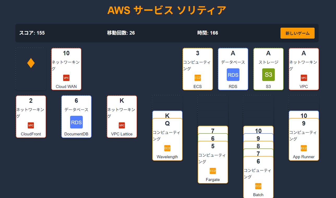Click the VPC icon on CloudFront card
This screenshot has height=198, width=336.
[31, 125]
